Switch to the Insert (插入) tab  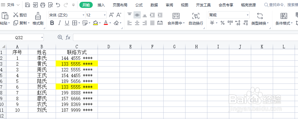(101, 5)
